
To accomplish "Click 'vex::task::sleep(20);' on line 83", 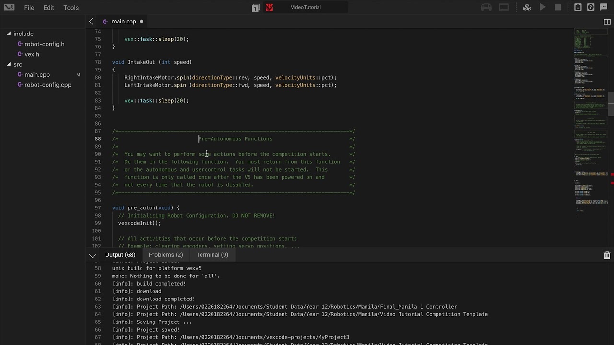I will (x=156, y=101).
